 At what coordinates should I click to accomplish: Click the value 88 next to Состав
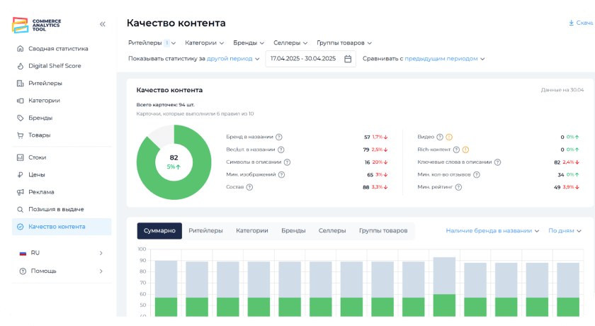(x=365, y=188)
